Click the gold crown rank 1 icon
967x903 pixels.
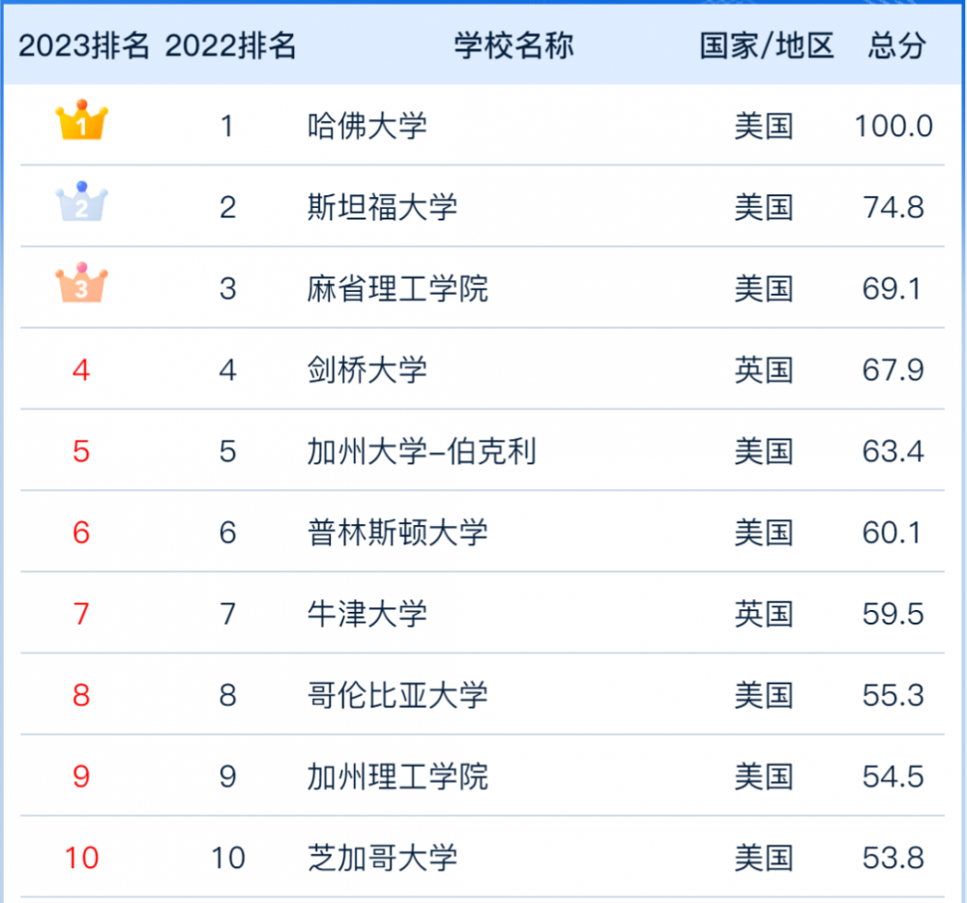click(x=82, y=122)
